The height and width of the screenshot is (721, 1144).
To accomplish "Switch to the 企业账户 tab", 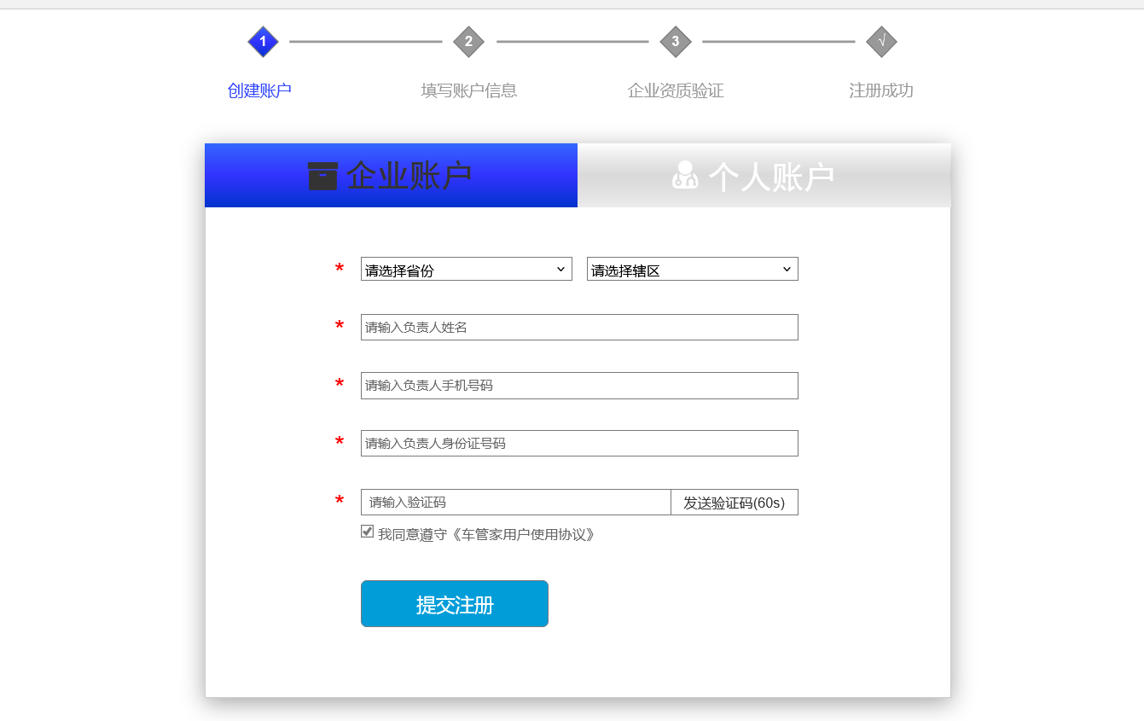I will click(391, 175).
